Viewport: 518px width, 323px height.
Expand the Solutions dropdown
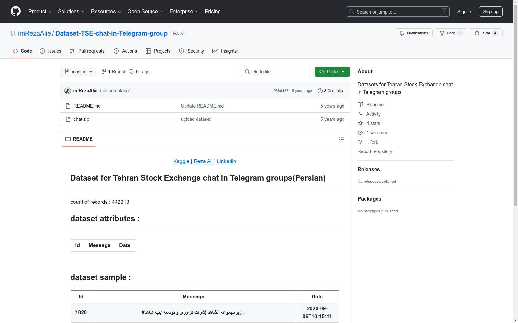pos(72,12)
